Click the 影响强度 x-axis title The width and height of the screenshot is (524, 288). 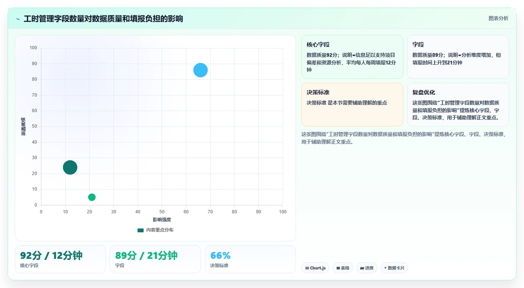(162, 220)
